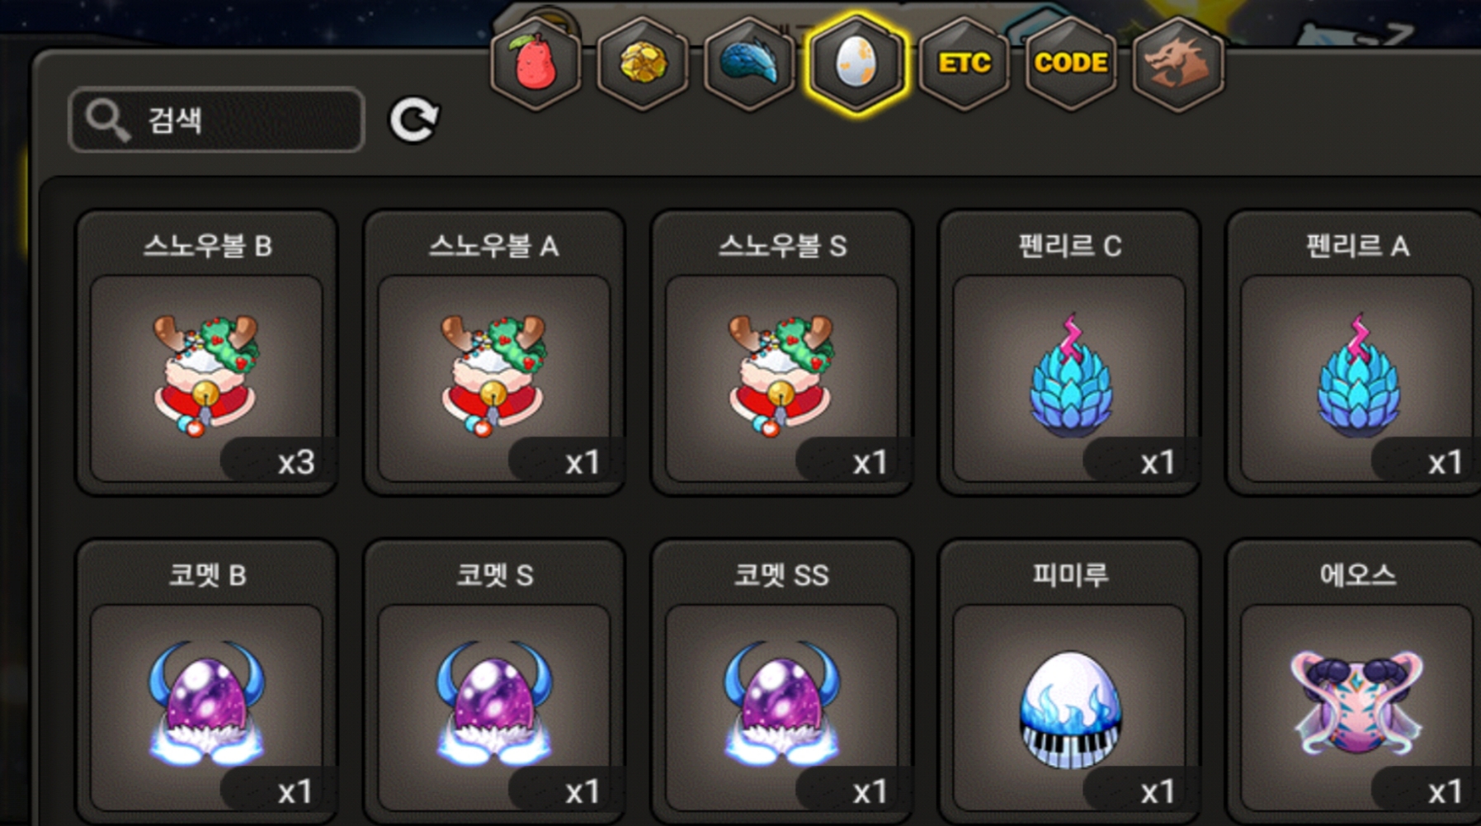
Task: Select the 코멧 S purple egg
Action: pos(493,682)
